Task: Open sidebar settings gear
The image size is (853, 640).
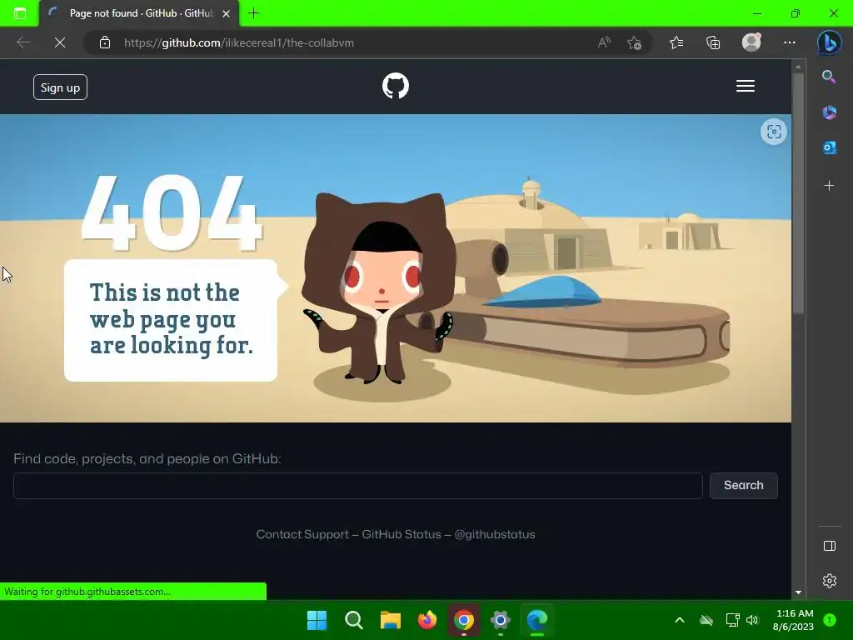Action: (x=829, y=581)
